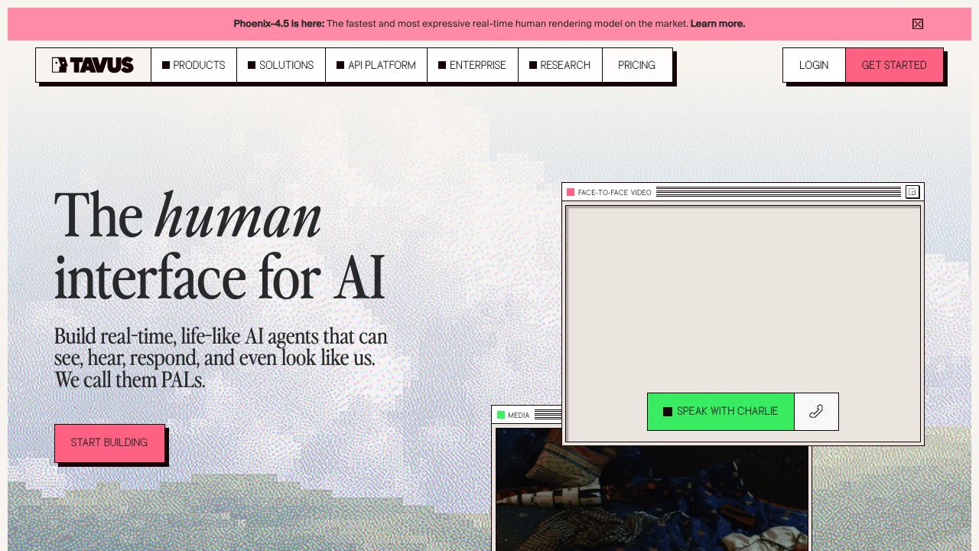Screen dimensions: 979x551
Task: Click the paragraph about real-time AI agents
Action: pos(221,358)
